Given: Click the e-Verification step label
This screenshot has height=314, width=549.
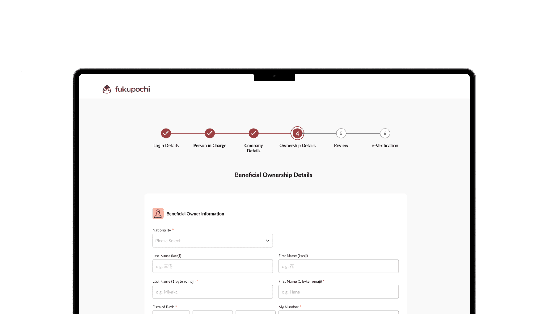Looking at the screenshot, I should pos(385,146).
